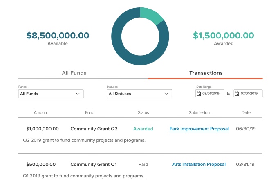This screenshot has height=190, width=280.
Task: Sort by the Status column header
Action: click(x=143, y=113)
